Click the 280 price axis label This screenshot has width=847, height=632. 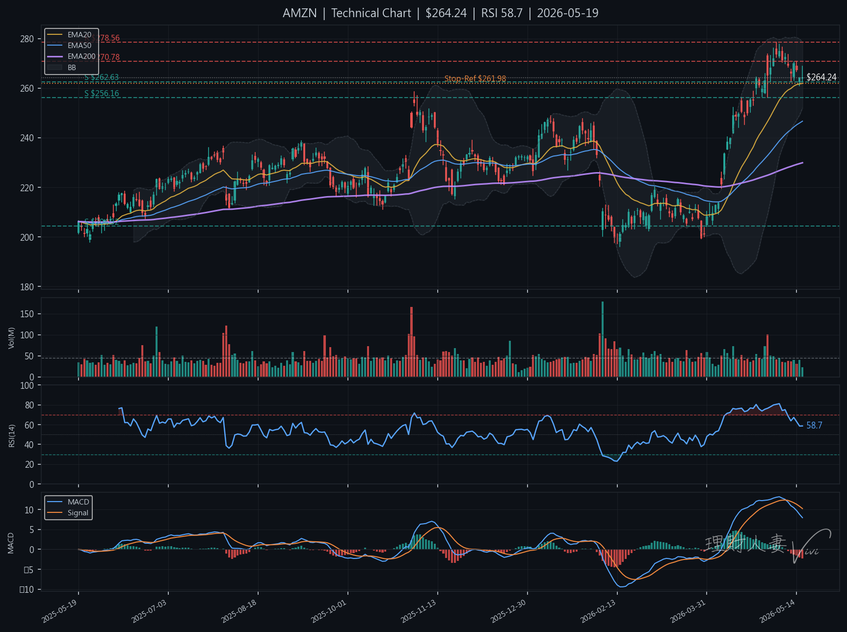click(x=27, y=39)
